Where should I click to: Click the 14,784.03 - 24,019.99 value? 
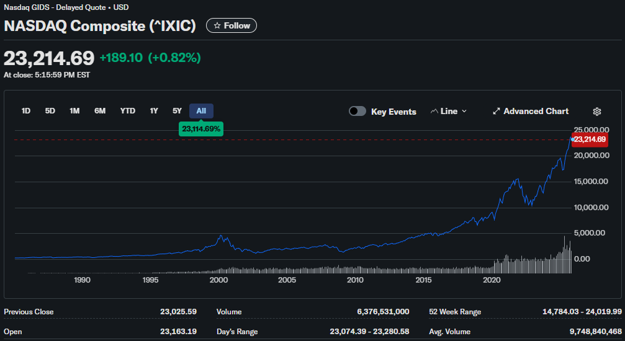click(582, 311)
